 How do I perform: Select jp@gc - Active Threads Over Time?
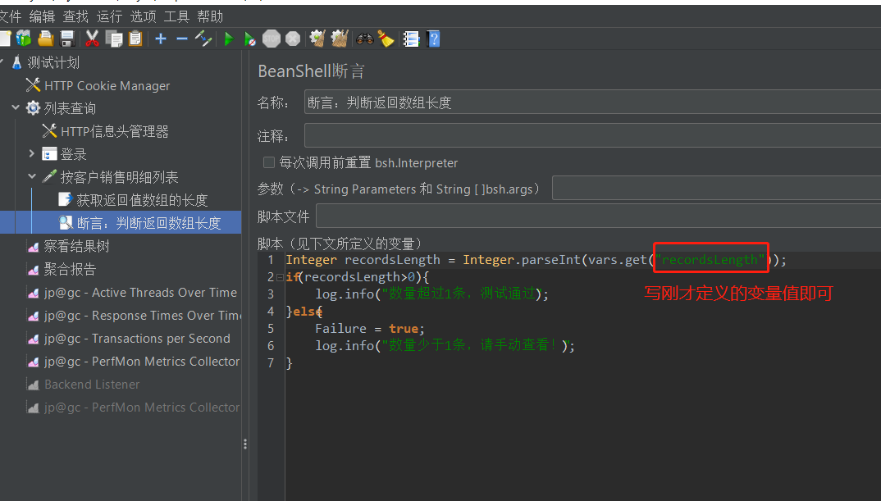tap(140, 292)
